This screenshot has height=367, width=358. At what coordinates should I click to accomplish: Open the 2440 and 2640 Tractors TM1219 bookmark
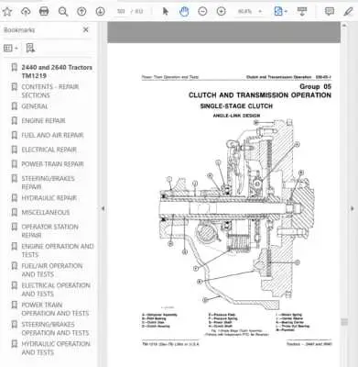[x=57, y=72]
